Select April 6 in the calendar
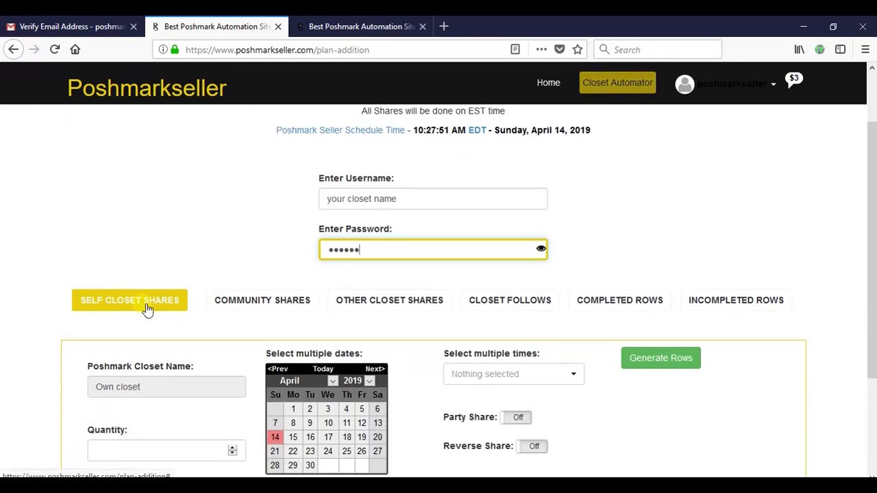Image resolution: width=877 pixels, height=493 pixels. tap(378, 409)
